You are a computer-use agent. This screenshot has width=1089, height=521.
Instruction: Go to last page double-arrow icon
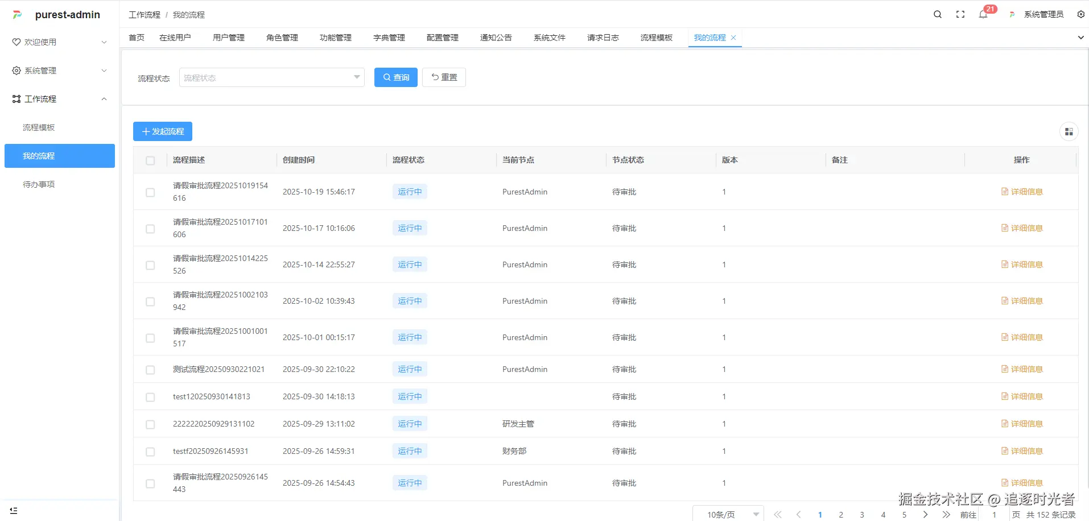[x=946, y=514]
